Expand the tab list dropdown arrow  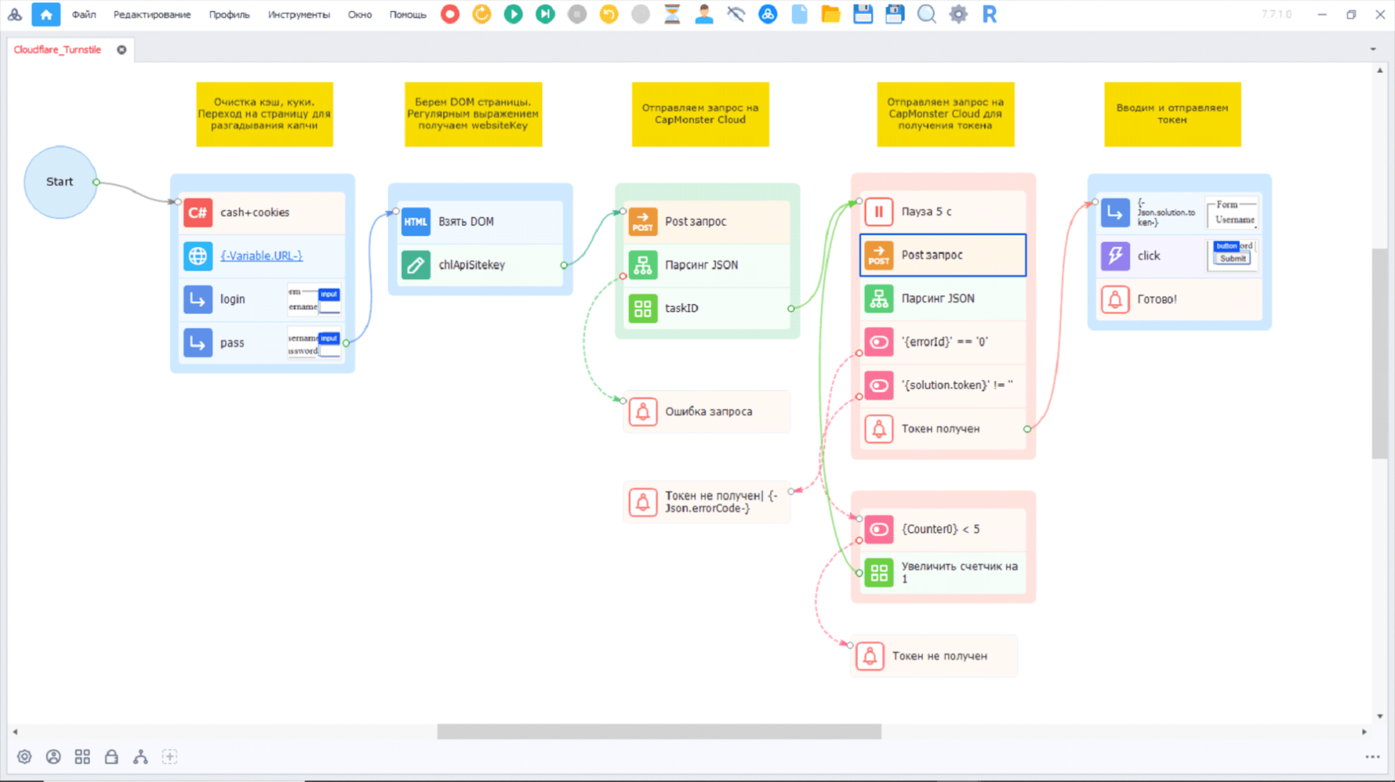tap(1373, 50)
